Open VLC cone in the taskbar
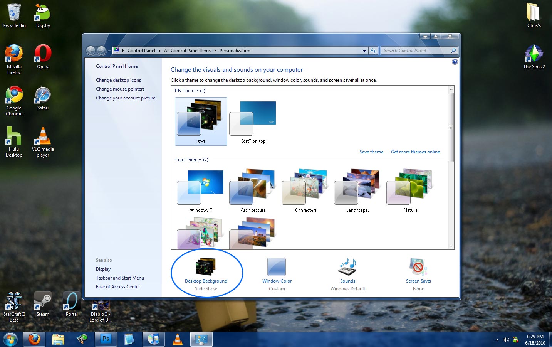 click(177, 339)
